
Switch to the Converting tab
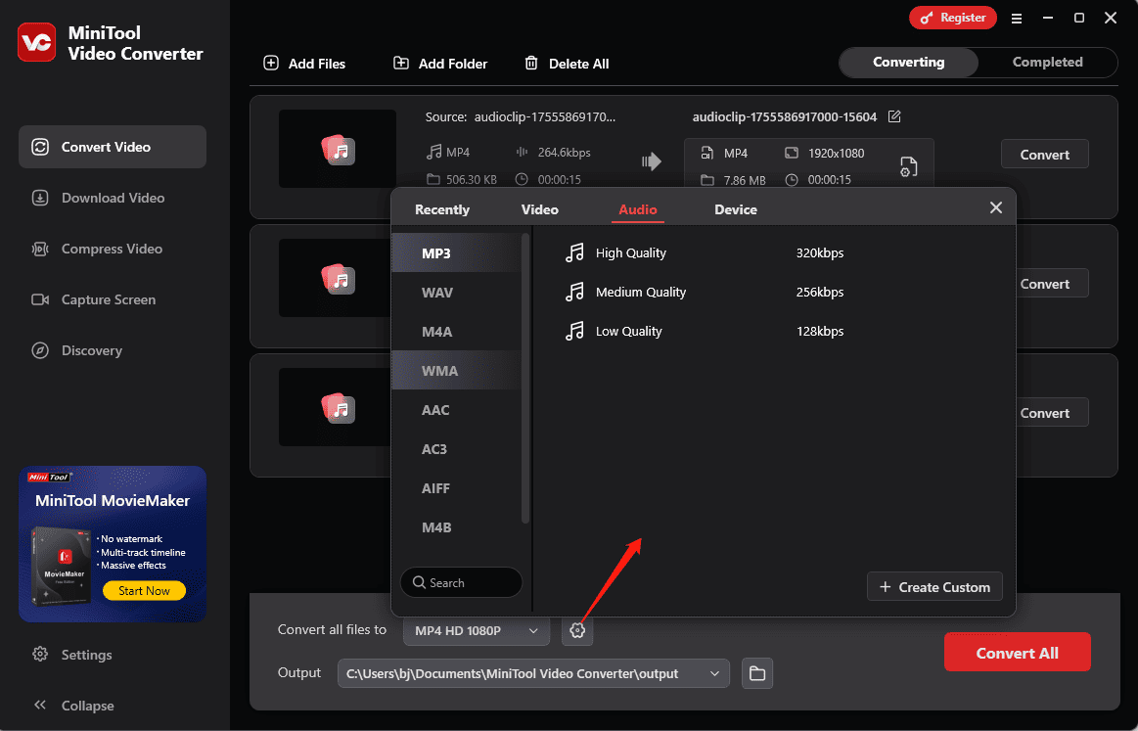click(909, 63)
